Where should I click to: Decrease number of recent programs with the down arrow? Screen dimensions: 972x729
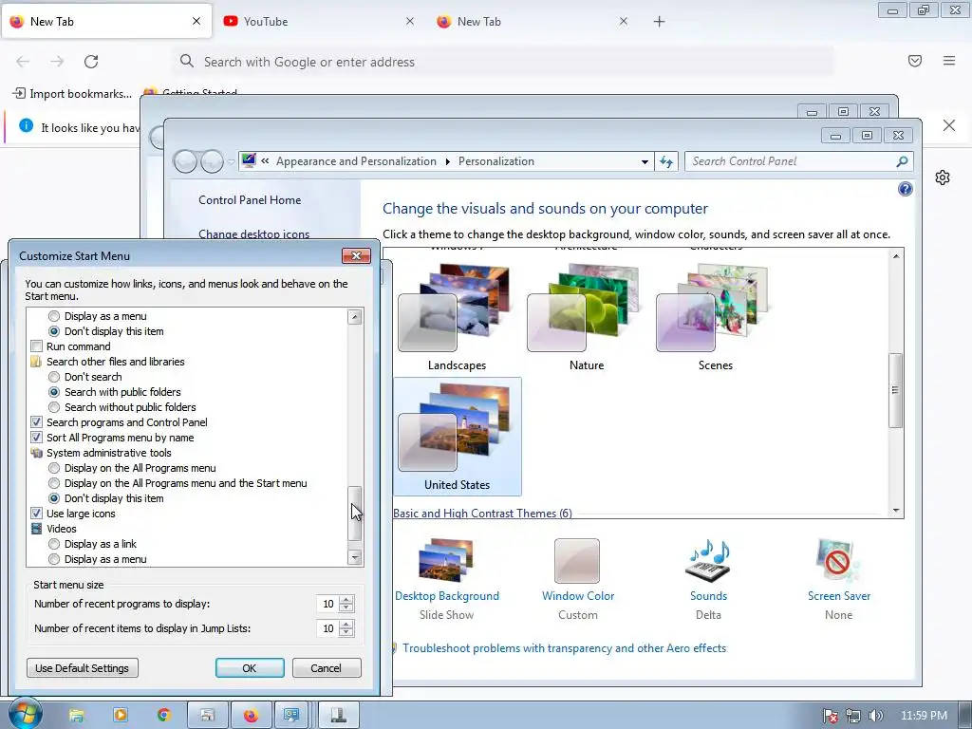point(346,608)
